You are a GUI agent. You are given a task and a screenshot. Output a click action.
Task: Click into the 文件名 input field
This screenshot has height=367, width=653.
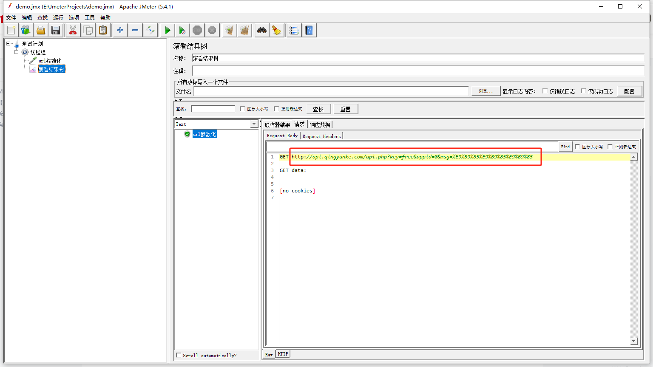pyautogui.click(x=332, y=91)
